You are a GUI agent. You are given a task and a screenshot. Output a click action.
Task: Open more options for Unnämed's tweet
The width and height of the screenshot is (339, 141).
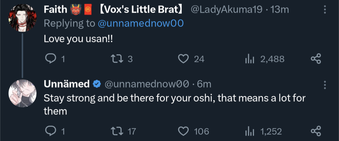[x=325, y=85]
